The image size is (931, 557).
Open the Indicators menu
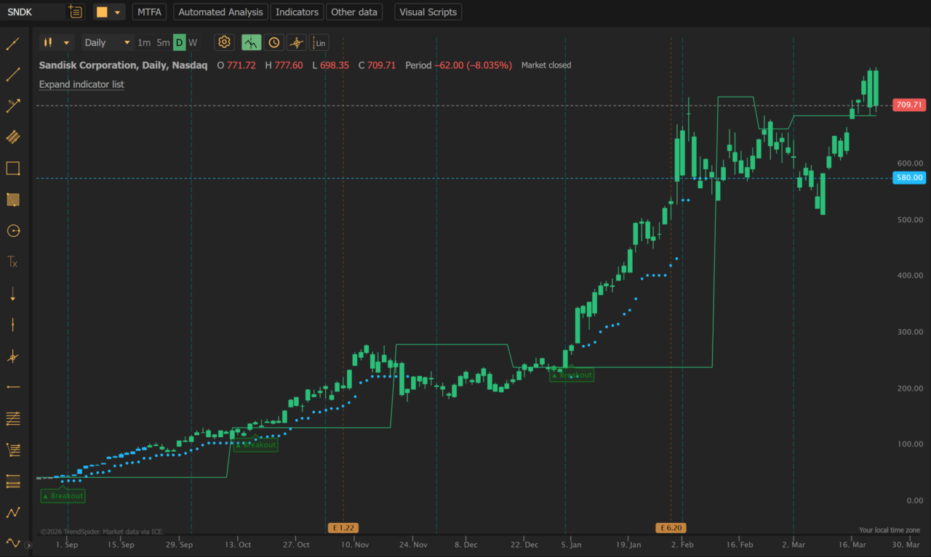[x=297, y=12]
